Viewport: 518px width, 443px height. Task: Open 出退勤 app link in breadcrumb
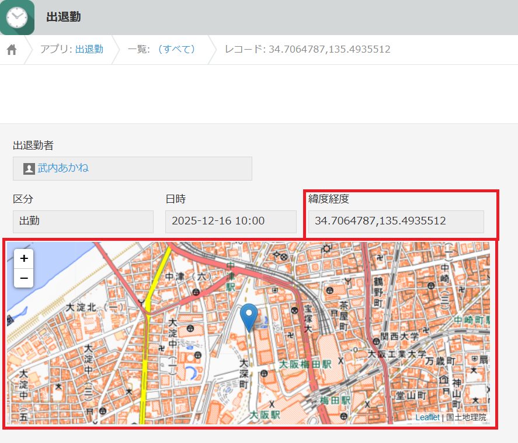[89, 50]
